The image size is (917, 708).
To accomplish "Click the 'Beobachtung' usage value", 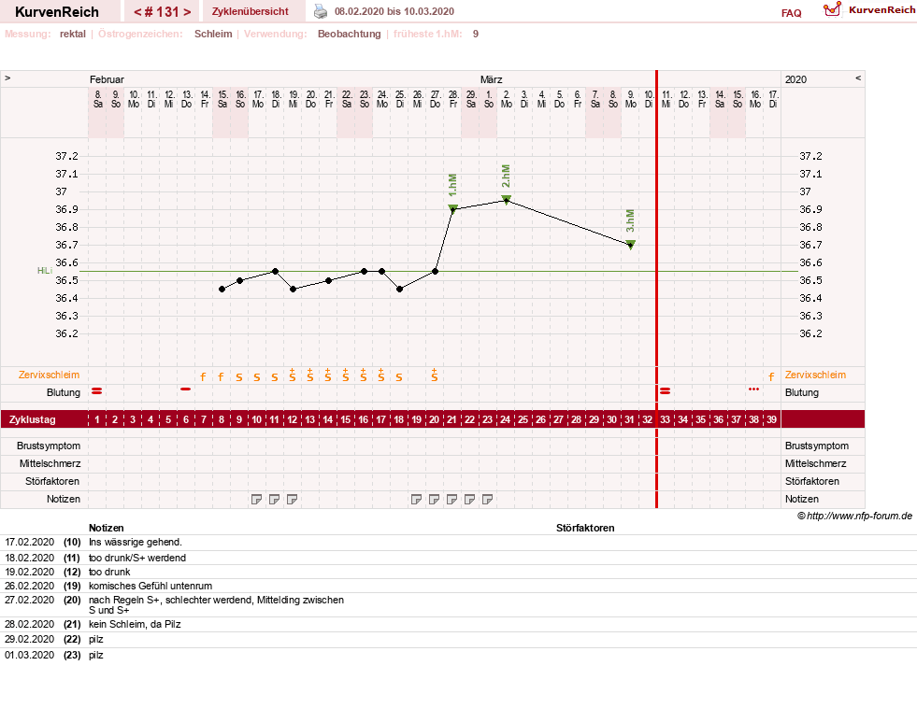I will (x=350, y=34).
